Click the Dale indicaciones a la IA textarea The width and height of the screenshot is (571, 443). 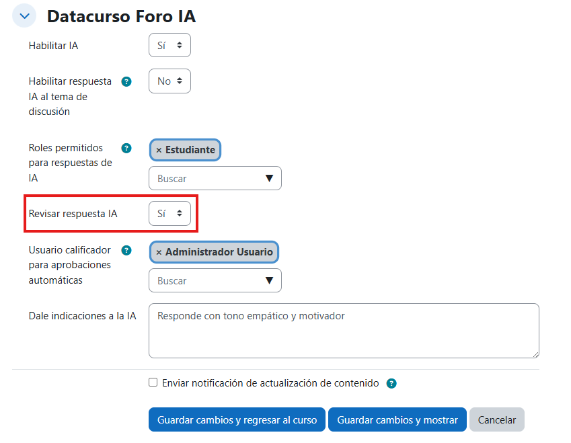pyautogui.click(x=343, y=331)
